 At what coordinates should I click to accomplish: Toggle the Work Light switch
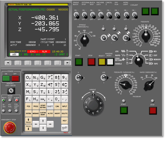point(126,15)
